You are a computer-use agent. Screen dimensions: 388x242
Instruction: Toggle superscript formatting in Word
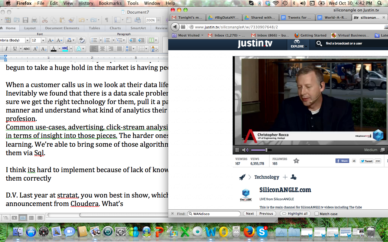[35, 49]
